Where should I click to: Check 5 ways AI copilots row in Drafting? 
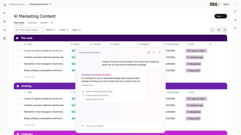point(18,98)
